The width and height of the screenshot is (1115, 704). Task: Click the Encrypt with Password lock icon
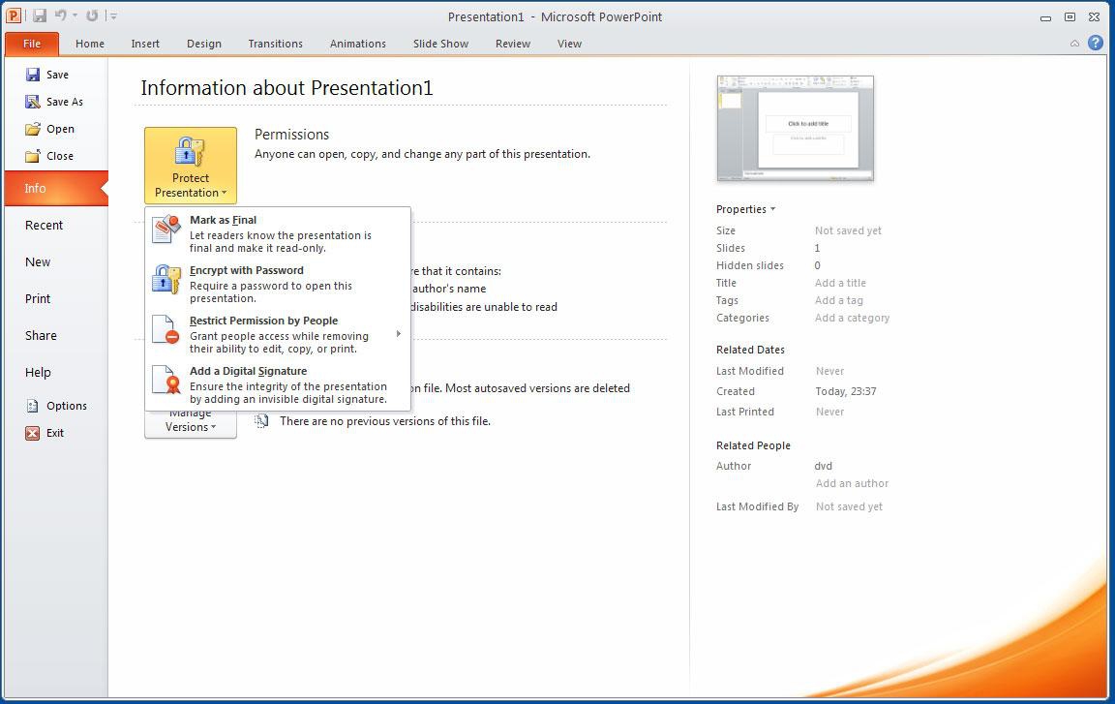pyautogui.click(x=166, y=279)
